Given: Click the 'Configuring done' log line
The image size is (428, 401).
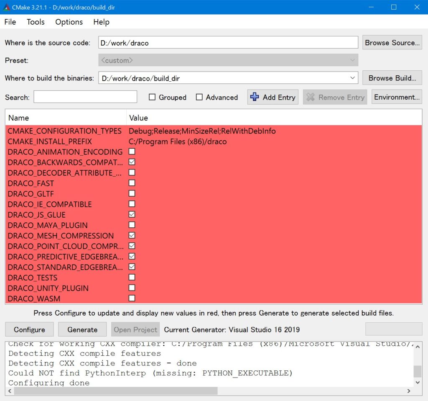Looking at the screenshot, I should click(x=49, y=383).
